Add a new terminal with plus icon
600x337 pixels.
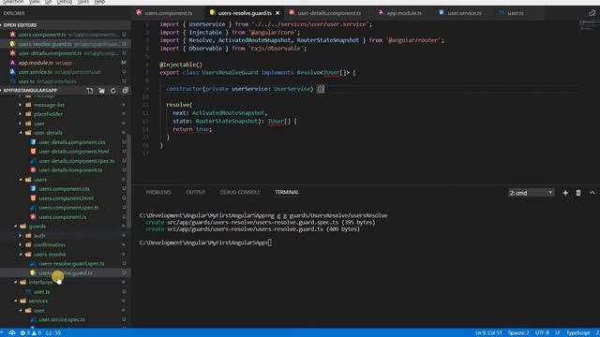(565, 193)
